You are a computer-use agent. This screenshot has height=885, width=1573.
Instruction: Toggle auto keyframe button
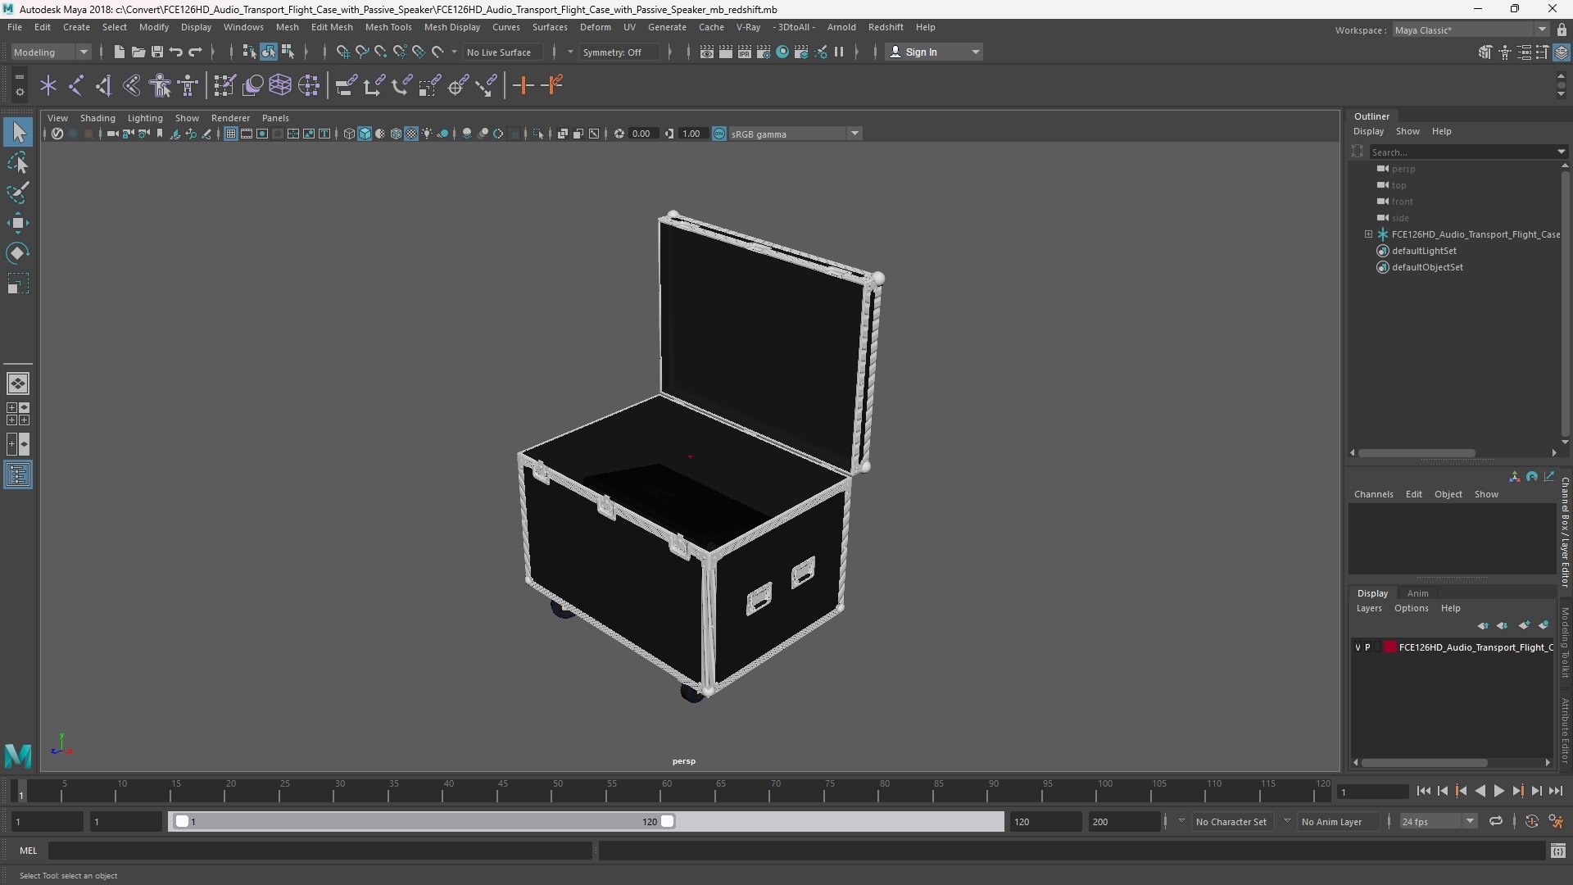(1531, 821)
